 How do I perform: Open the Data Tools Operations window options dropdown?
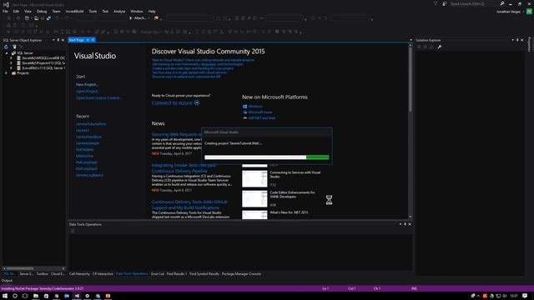[x=400, y=224]
